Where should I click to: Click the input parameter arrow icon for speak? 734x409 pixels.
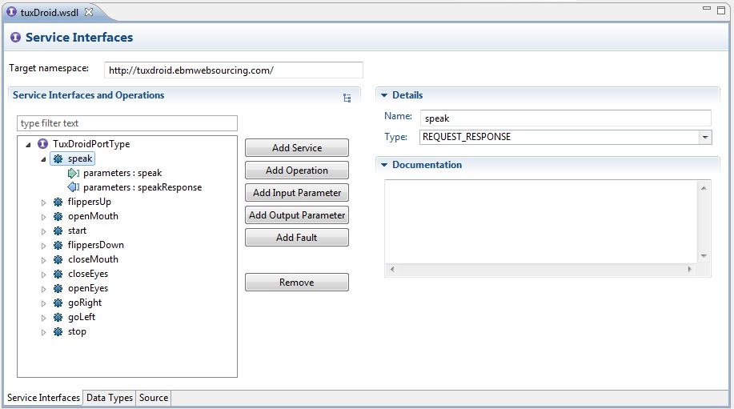[x=74, y=173]
